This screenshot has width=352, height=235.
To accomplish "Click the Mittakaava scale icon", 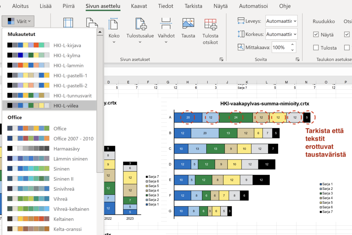I will point(241,47).
